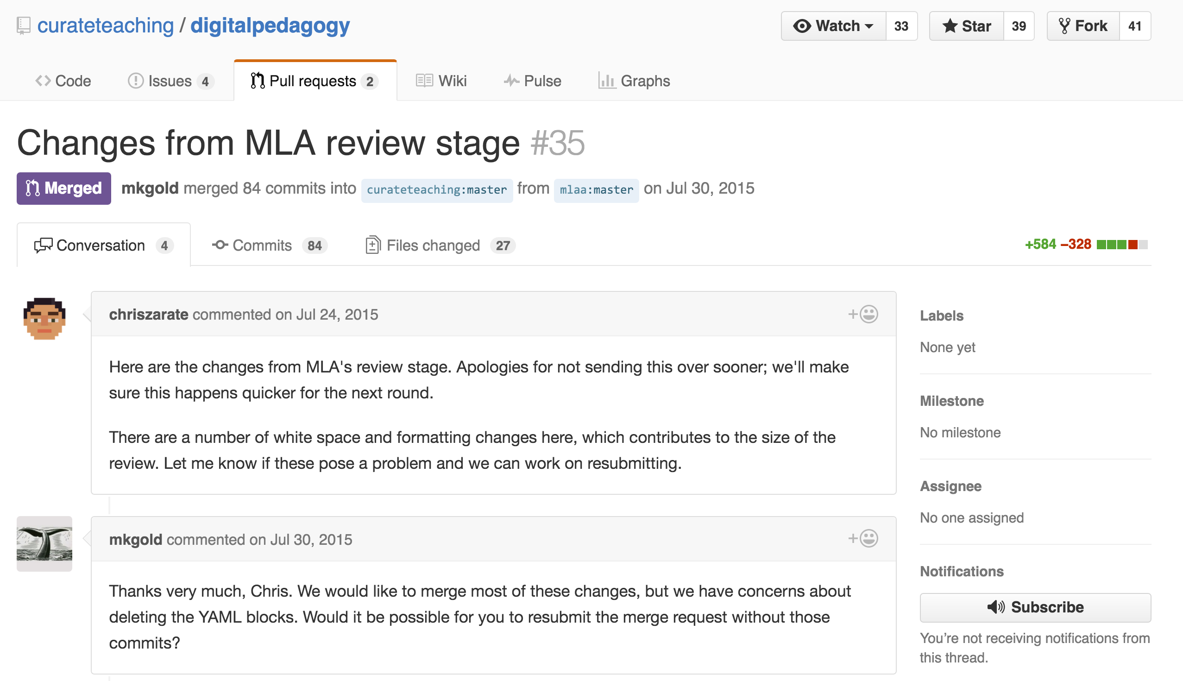The image size is (1183, 681).
Task: Click the stargazers count 39
Action: (1019, 26)
